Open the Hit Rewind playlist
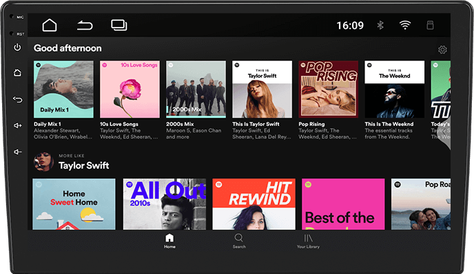Viewport: 474px width, 274px height. [254, 204]
